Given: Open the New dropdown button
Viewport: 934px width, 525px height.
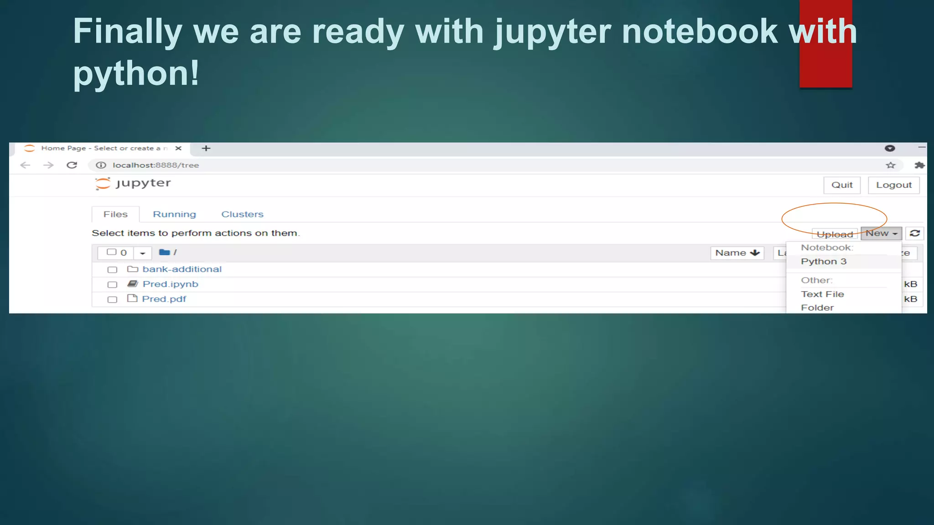Looking at the screenshot, I should [881, 233].
